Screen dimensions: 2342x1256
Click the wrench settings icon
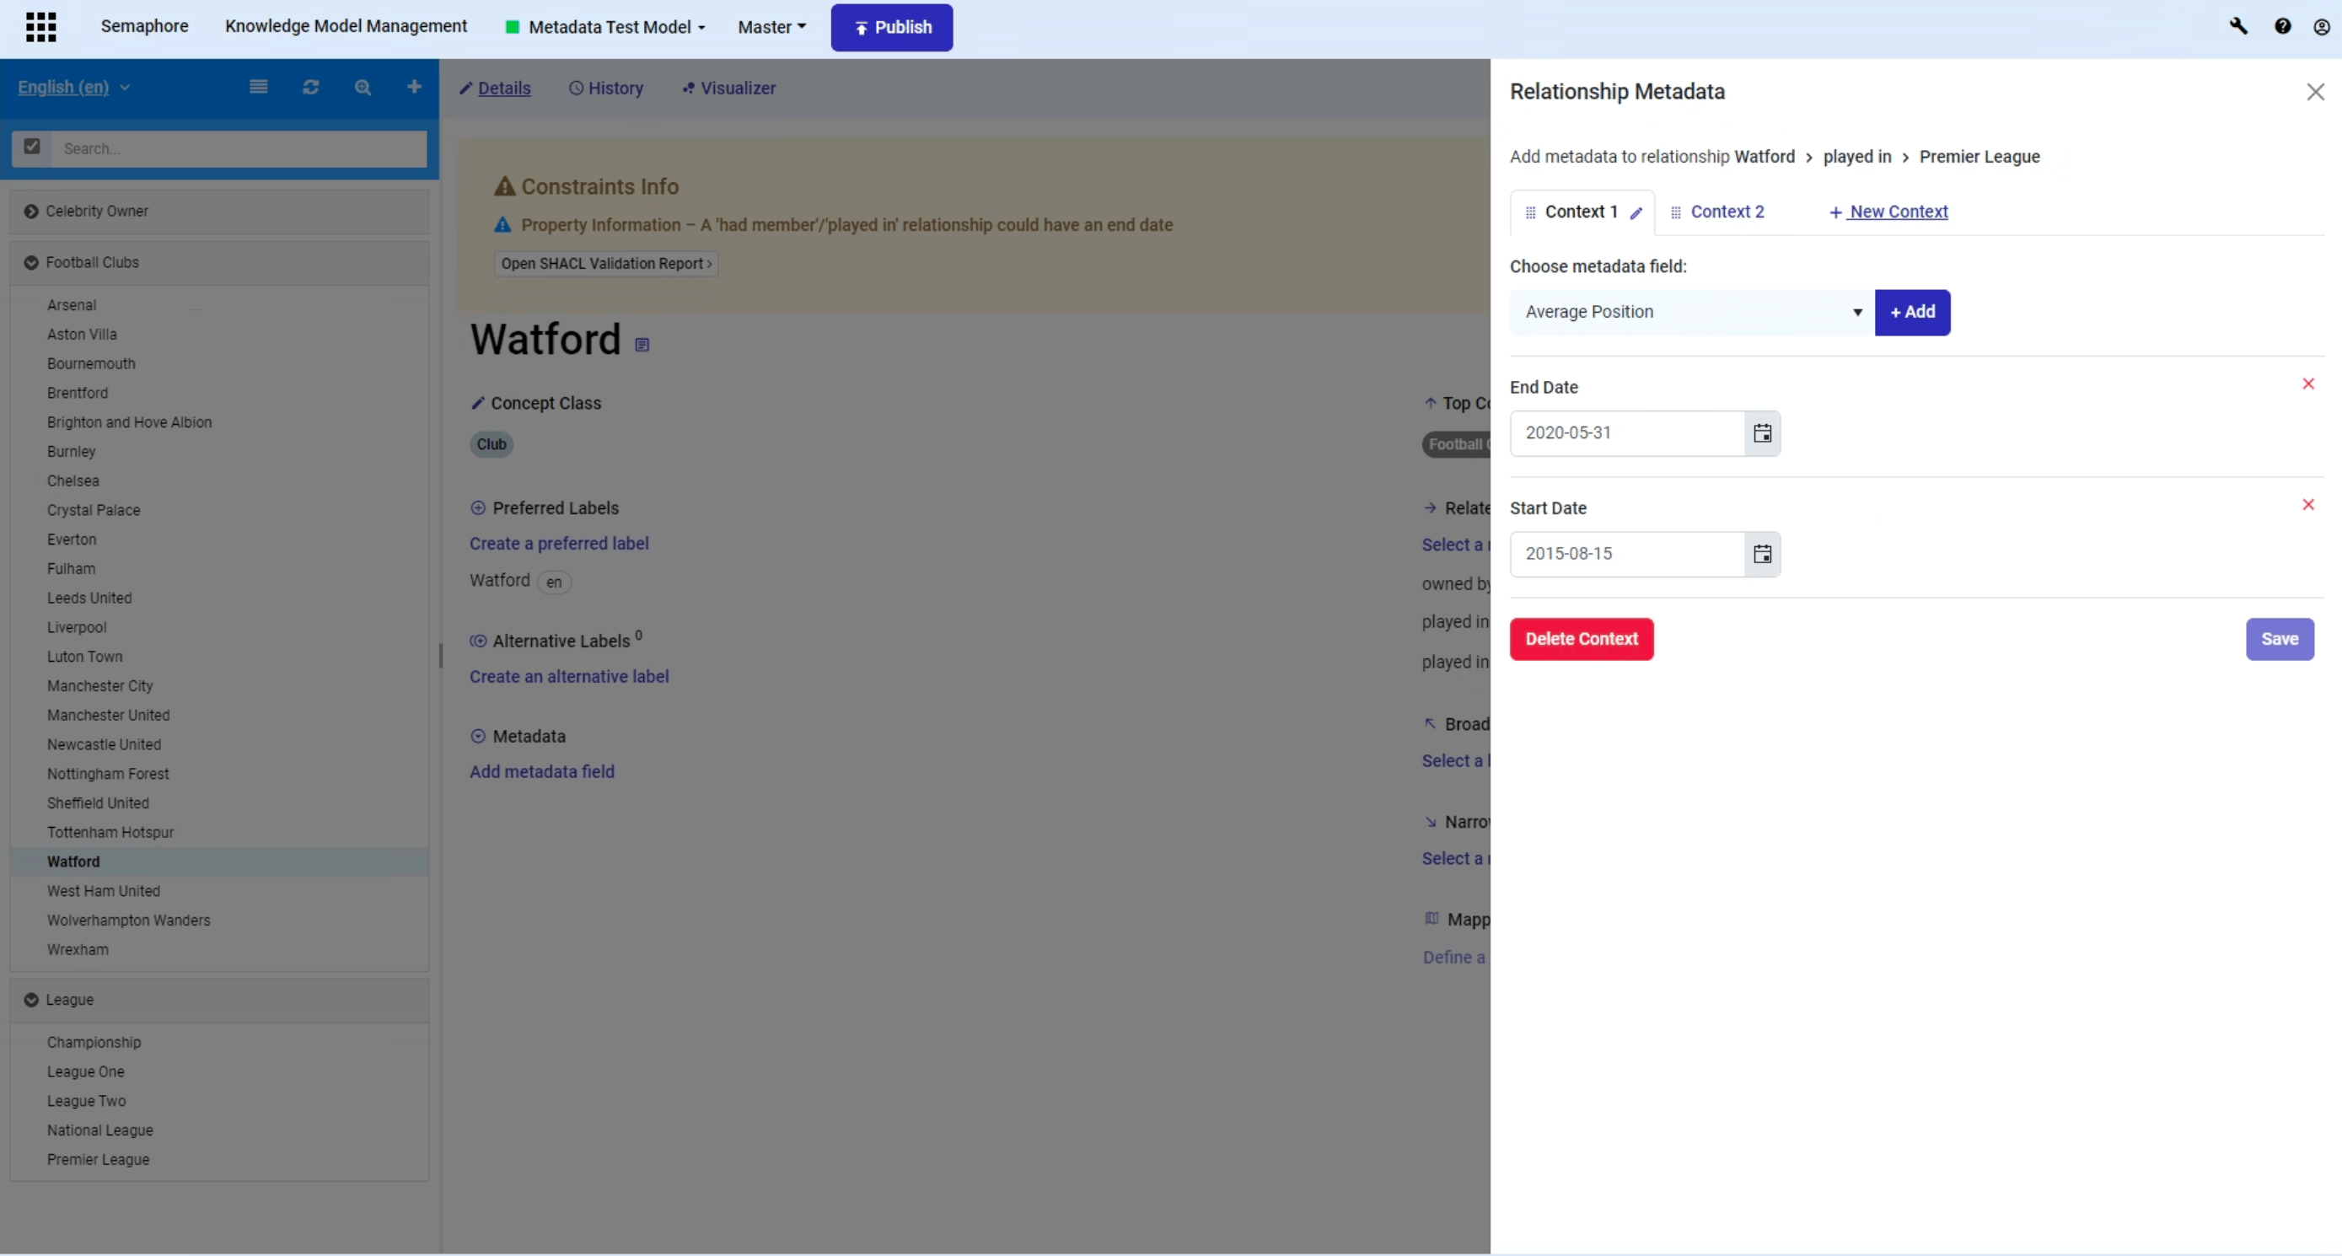pyautogui.click(x=2238, y=26)
